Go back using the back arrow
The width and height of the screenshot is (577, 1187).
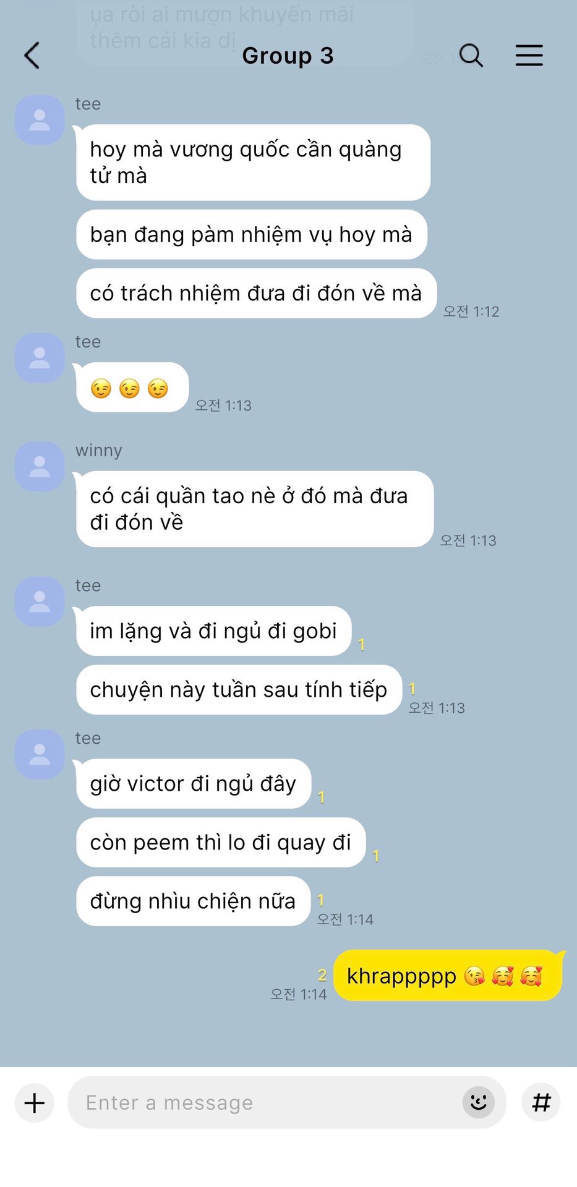click(32, 55)
